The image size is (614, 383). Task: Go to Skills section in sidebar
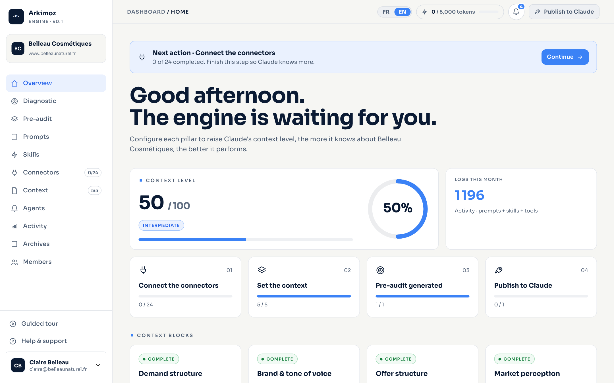pos(56,155)
